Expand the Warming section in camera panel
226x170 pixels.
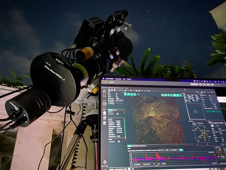coord(111,104)
